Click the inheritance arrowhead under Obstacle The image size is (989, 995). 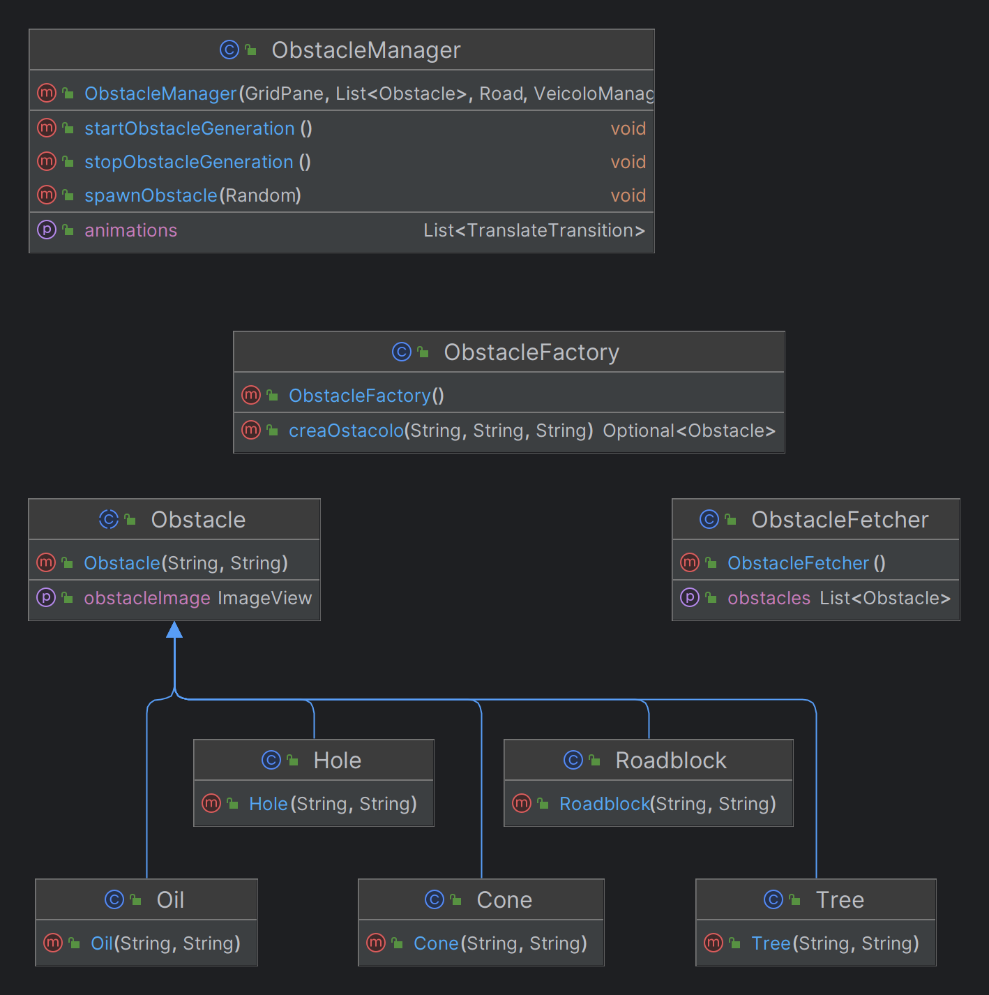(x=174, y=630)
